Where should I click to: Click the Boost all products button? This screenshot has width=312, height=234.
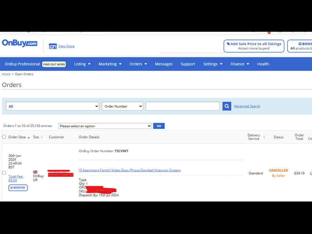[300, 46]
